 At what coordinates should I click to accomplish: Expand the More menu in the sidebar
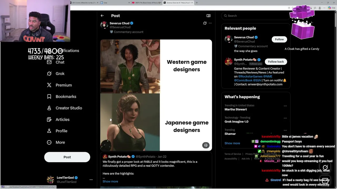click(x=60, y=142)
